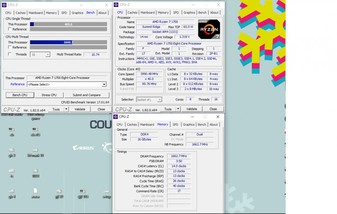The height and width of the screenshot is (214, 337).
Task: Enable the Single Thread Reference checkbox
Action: 10,29
